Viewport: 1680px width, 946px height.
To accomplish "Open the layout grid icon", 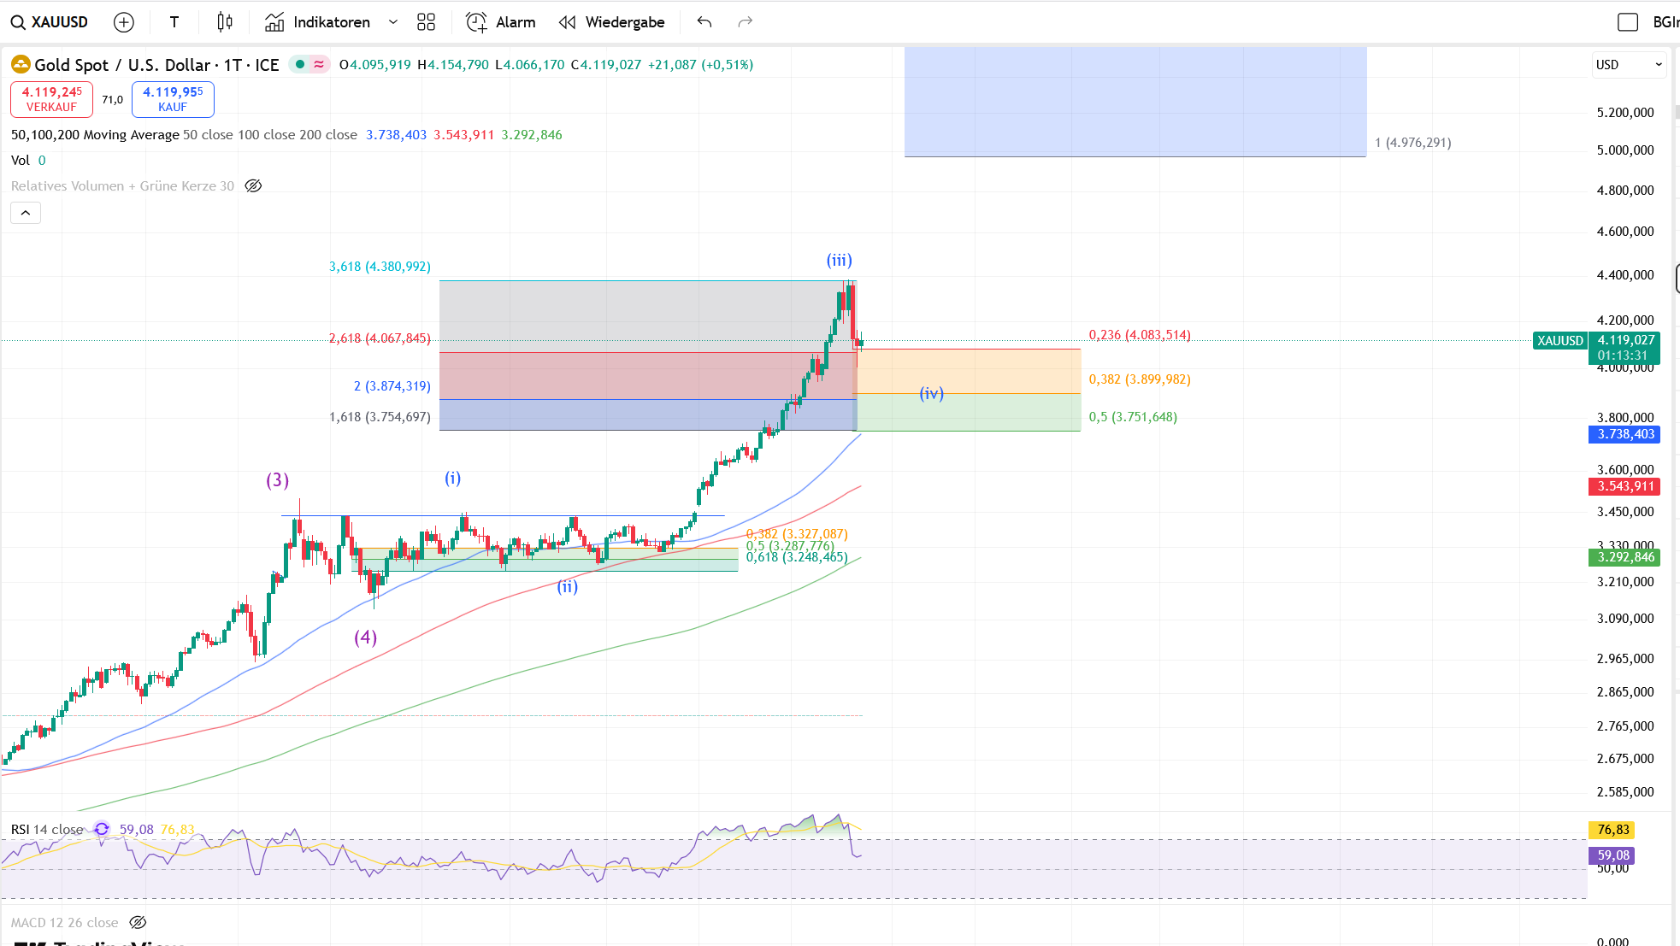I will 426,22.
